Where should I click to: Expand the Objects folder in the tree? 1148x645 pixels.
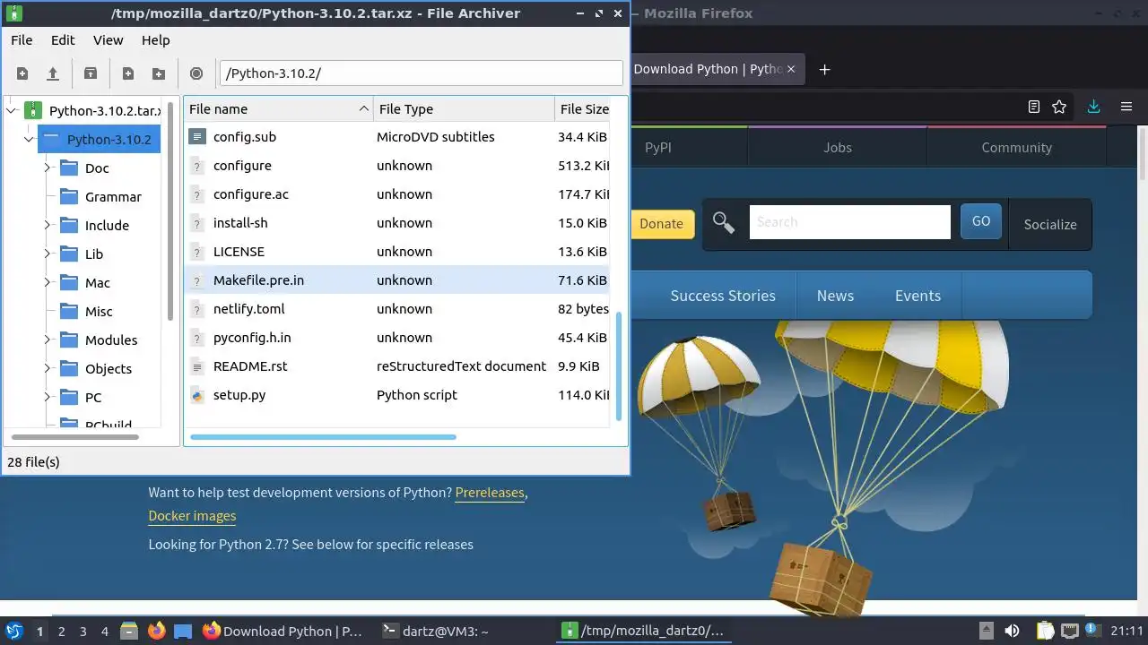[x=47, y=369]
